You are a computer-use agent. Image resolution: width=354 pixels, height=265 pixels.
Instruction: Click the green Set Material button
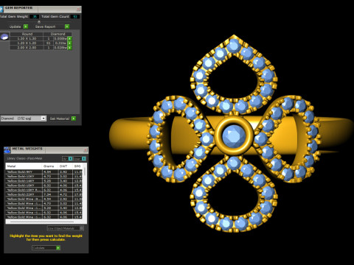coord(74,119)
